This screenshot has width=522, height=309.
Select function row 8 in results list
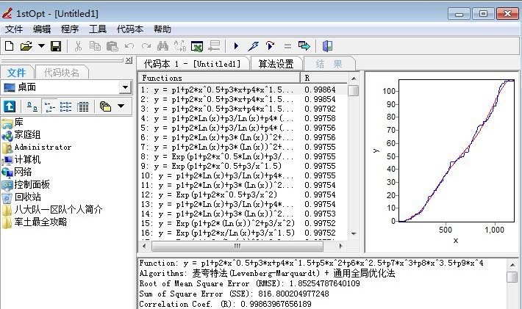(x=221, y=156)
